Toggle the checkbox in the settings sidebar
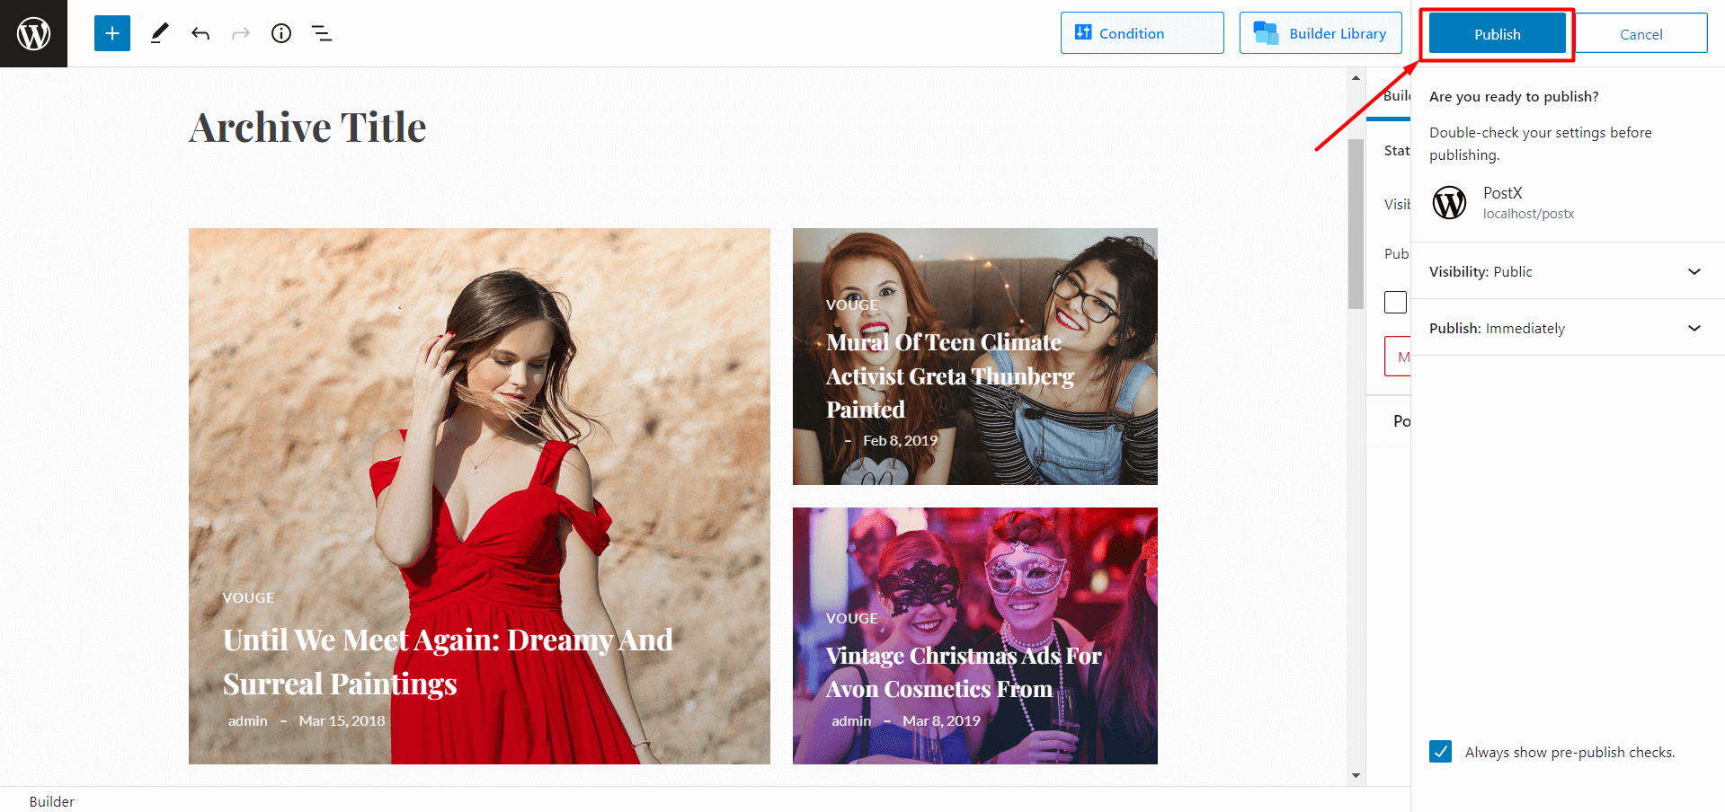Image resolution: width=1725 pixels, height=812 pixels. (1396, 302)
